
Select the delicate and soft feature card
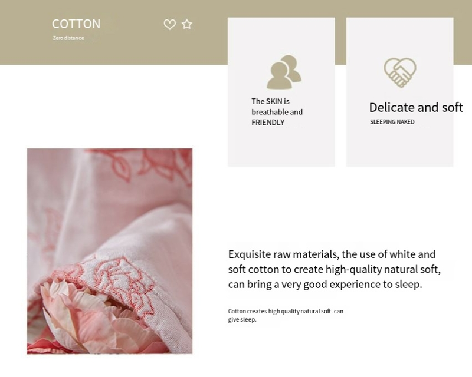(x=400, y=92)
